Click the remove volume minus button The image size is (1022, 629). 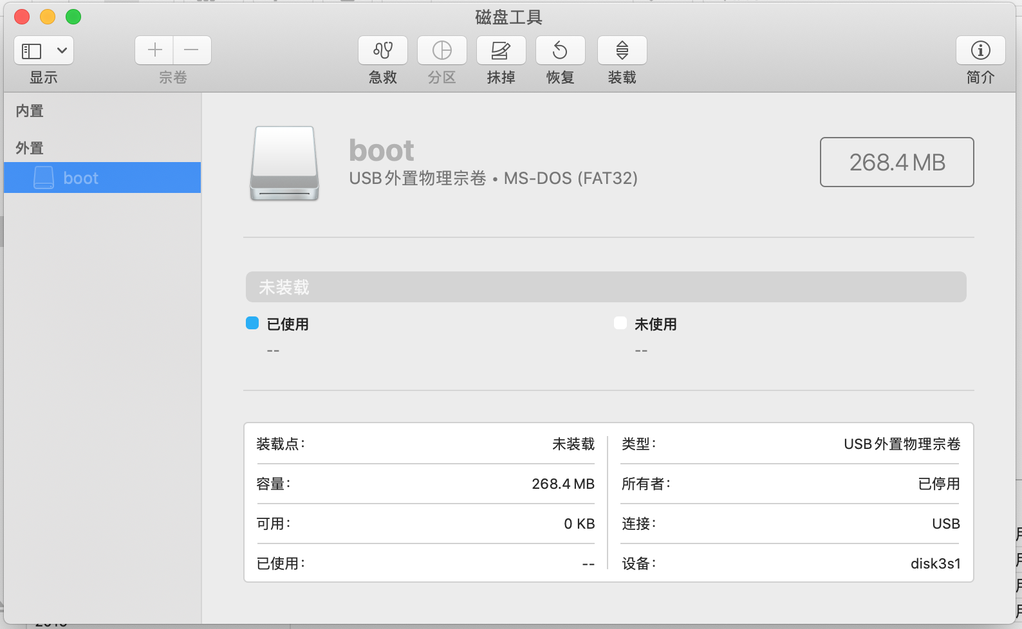(192, 50)
